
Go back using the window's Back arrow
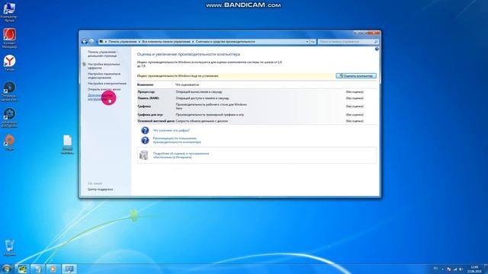point(85,41)
